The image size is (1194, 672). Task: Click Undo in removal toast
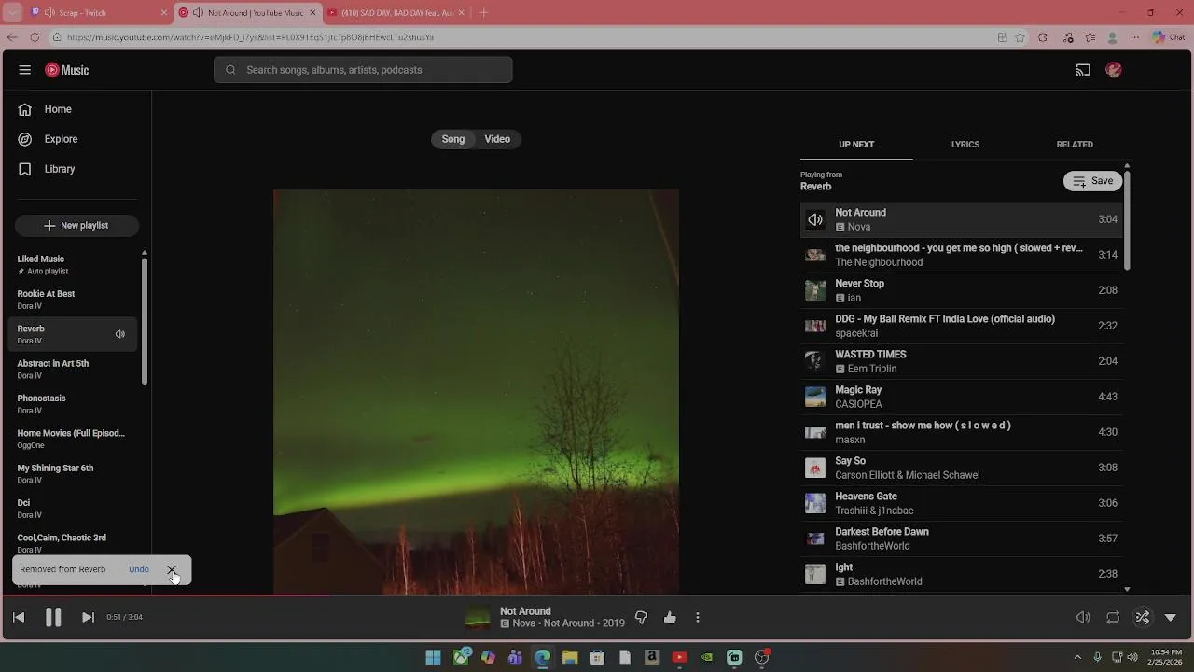[139, 569]
